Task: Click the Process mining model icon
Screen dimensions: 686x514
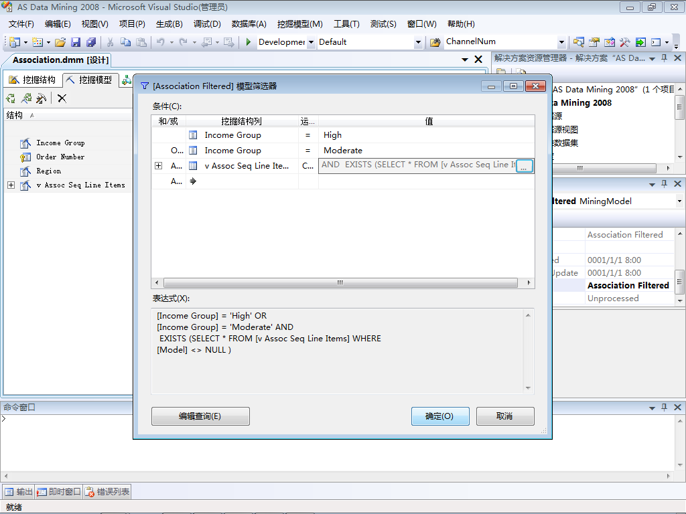Action: (x=11, y=98)
